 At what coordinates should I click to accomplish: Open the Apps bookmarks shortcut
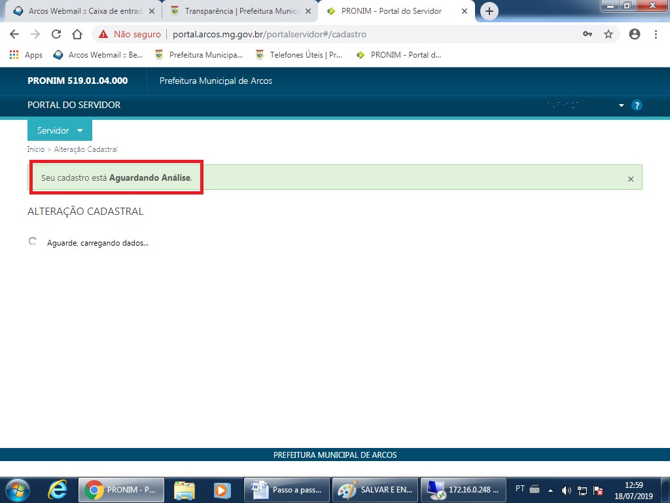point(26,55)
